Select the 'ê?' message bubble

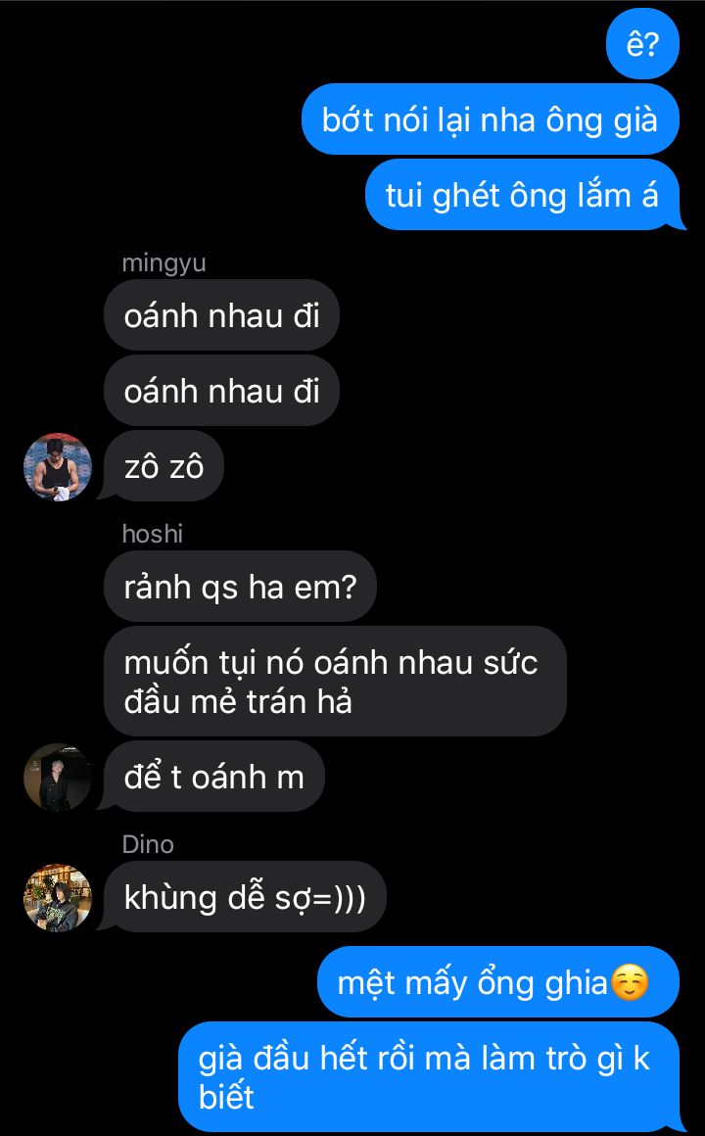click(x=642, y=44)
